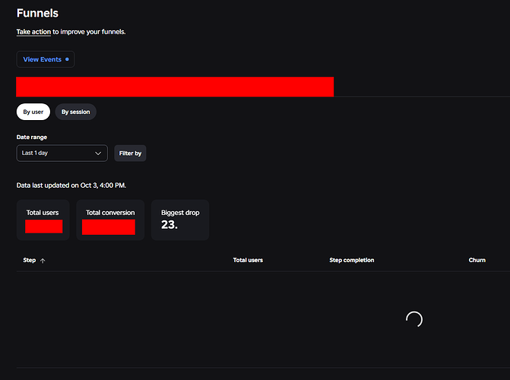Click the Churn column header

pos(477,260)
